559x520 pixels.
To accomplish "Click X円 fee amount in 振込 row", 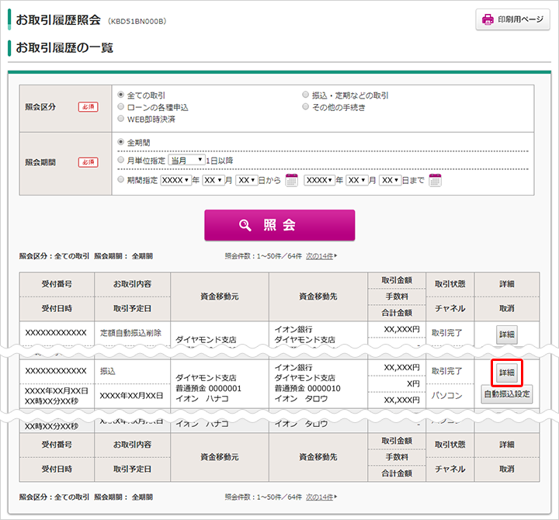I will pos(413,384).
